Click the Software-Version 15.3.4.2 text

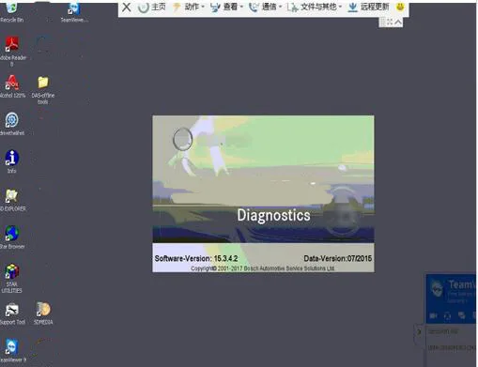(x=196, y=258)
